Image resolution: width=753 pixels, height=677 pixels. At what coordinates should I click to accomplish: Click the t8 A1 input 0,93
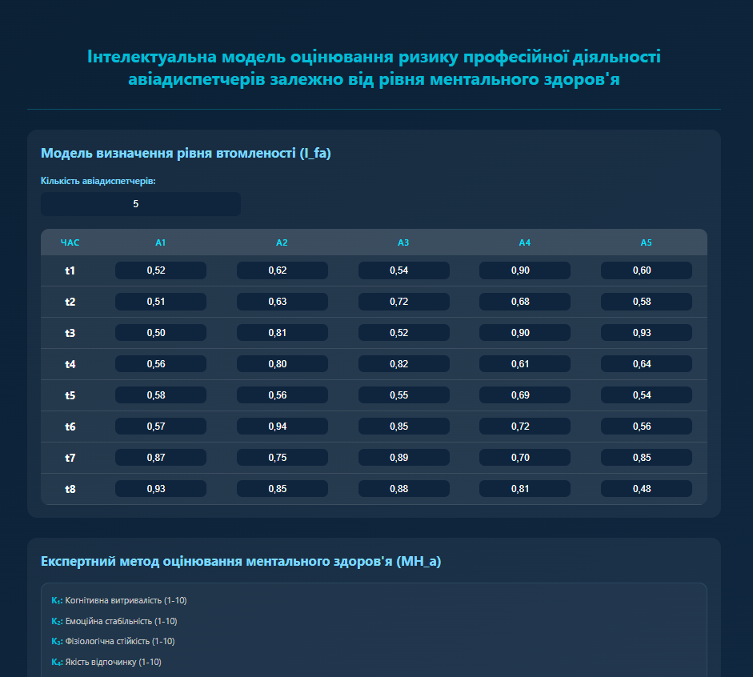(161, 489)
